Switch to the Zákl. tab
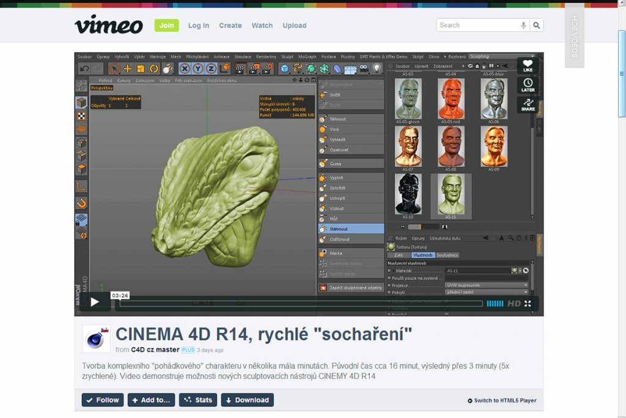This screenshot has width=626, height=418. click(x=399, y=255)
